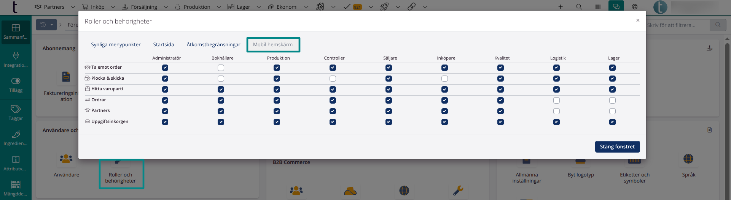Switch to the Synliga menypunkter tab

[x=116, y=44]
